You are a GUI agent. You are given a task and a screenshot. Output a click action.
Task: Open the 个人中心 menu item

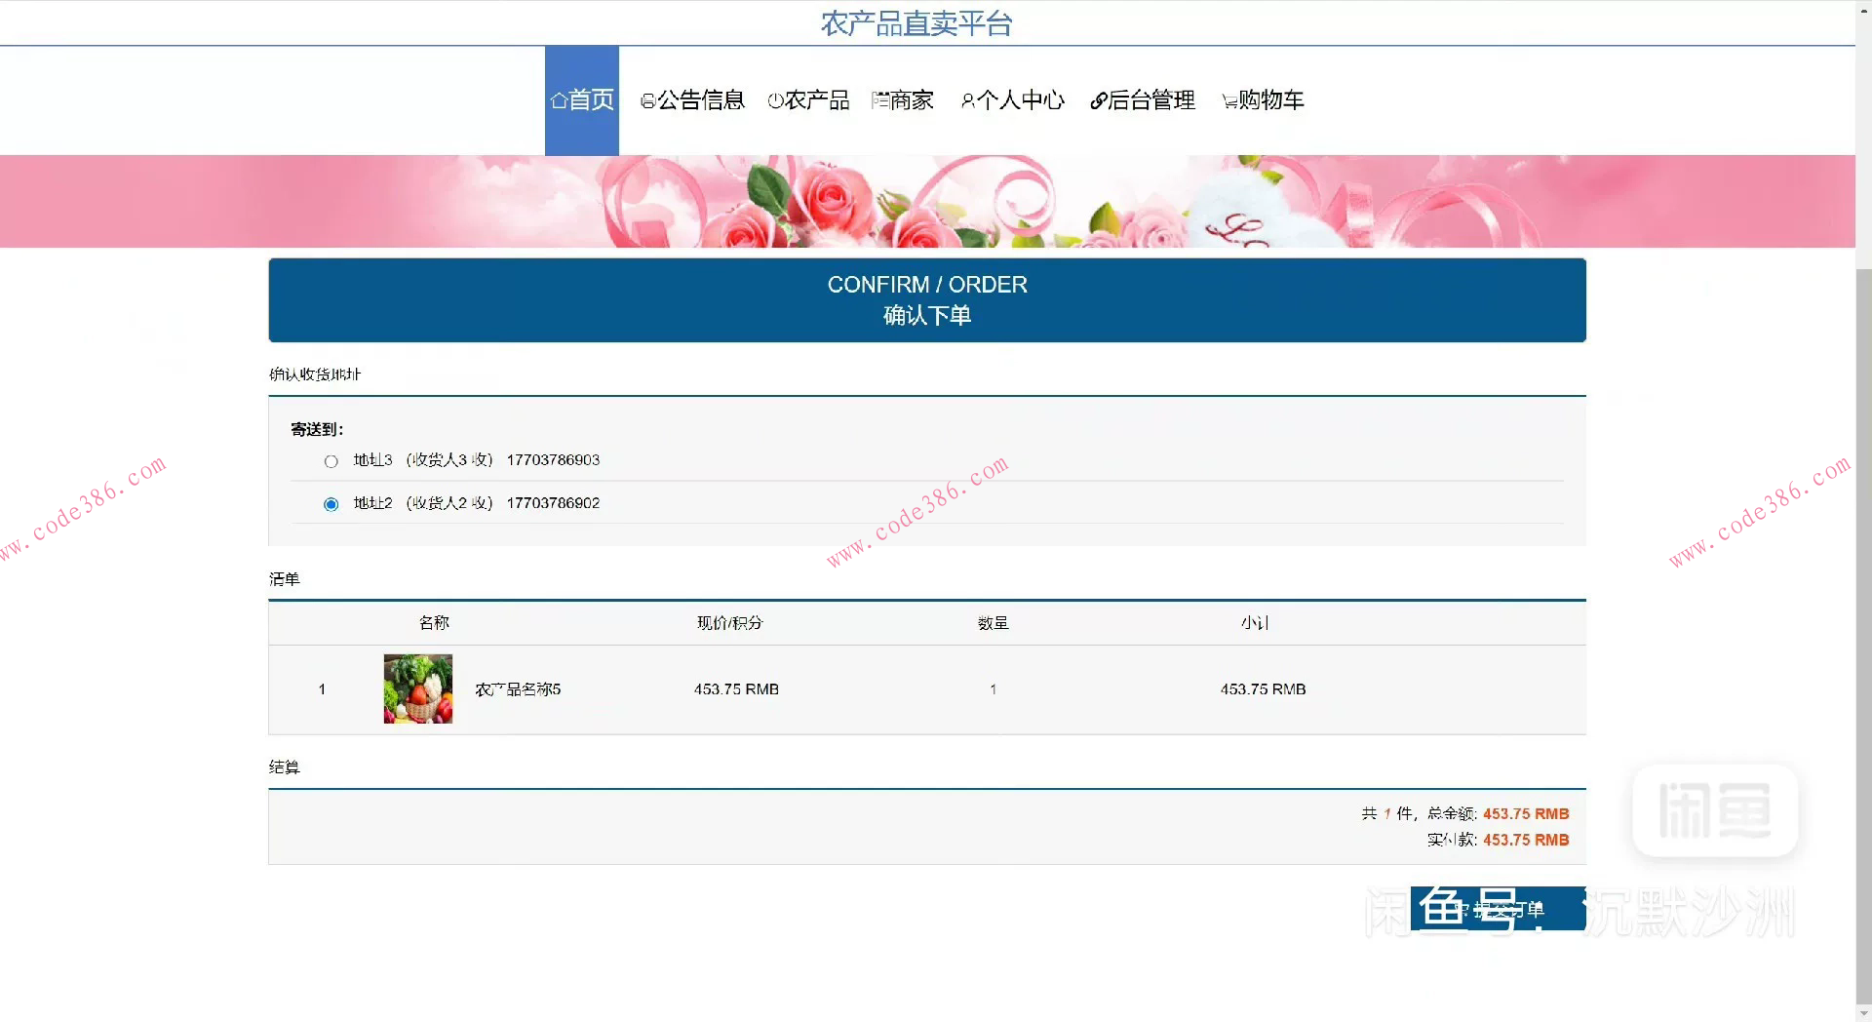click(1020, 99)
